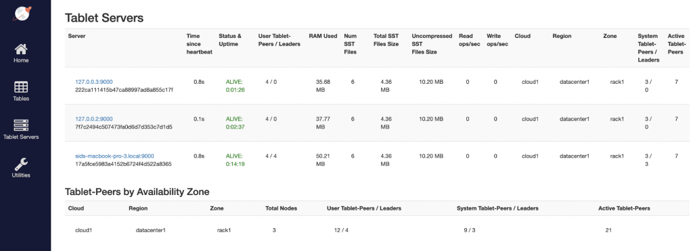Click the 12 / 4 user tablet-peers total
Screen dimensions: 693x251
click(x=341, y=230)
